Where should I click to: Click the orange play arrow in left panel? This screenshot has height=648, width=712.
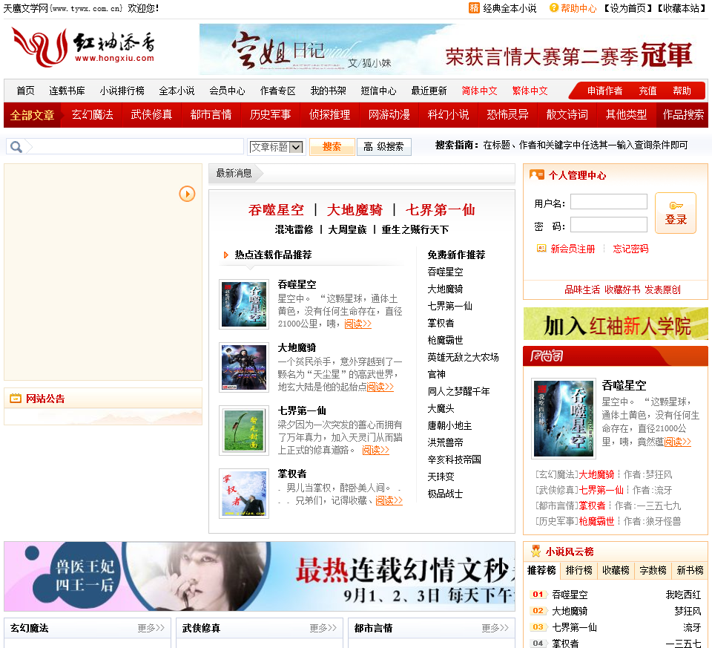[187, 194]
